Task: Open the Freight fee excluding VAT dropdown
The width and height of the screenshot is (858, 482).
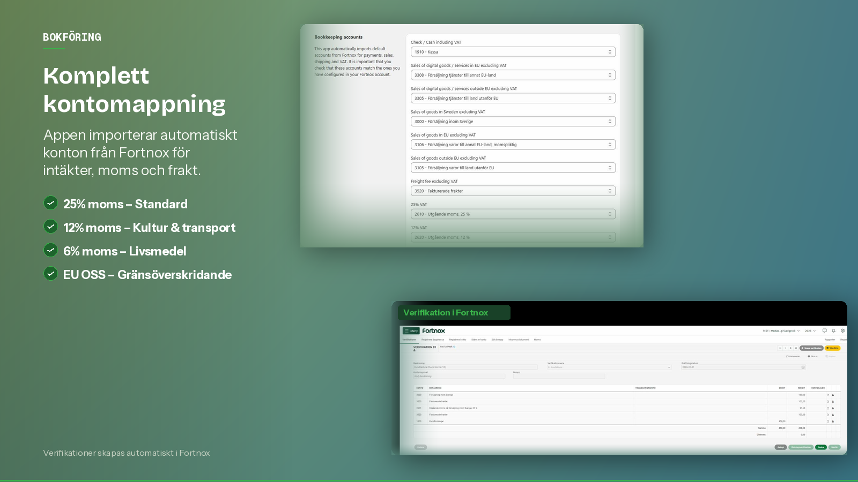Action: [513, 191]
